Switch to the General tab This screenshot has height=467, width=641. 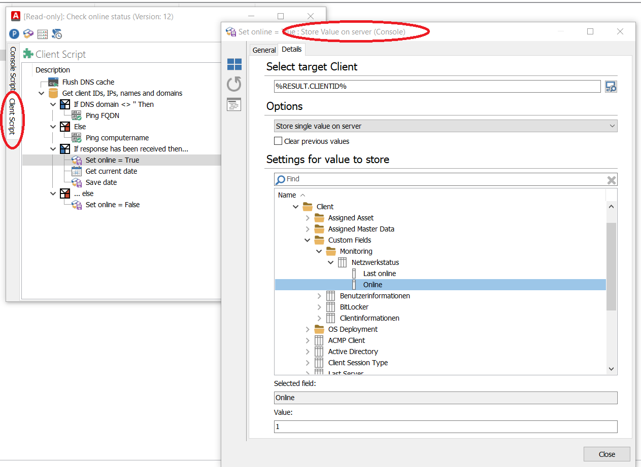264,50
